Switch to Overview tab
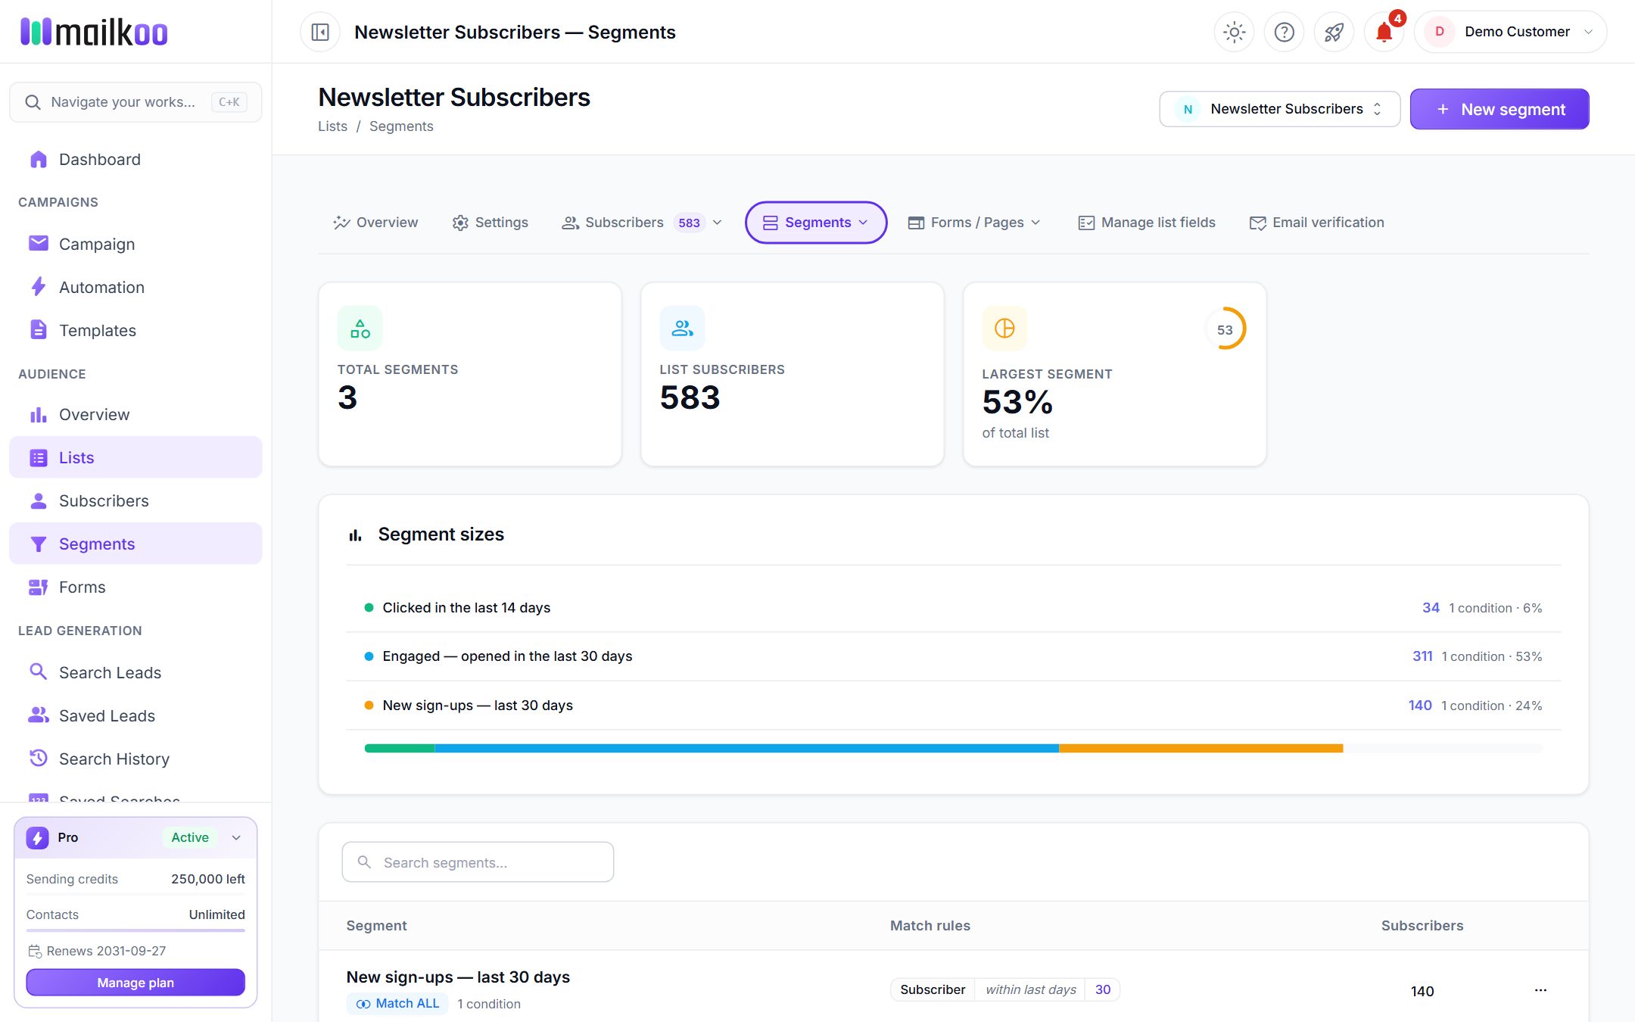 [375, 223]
